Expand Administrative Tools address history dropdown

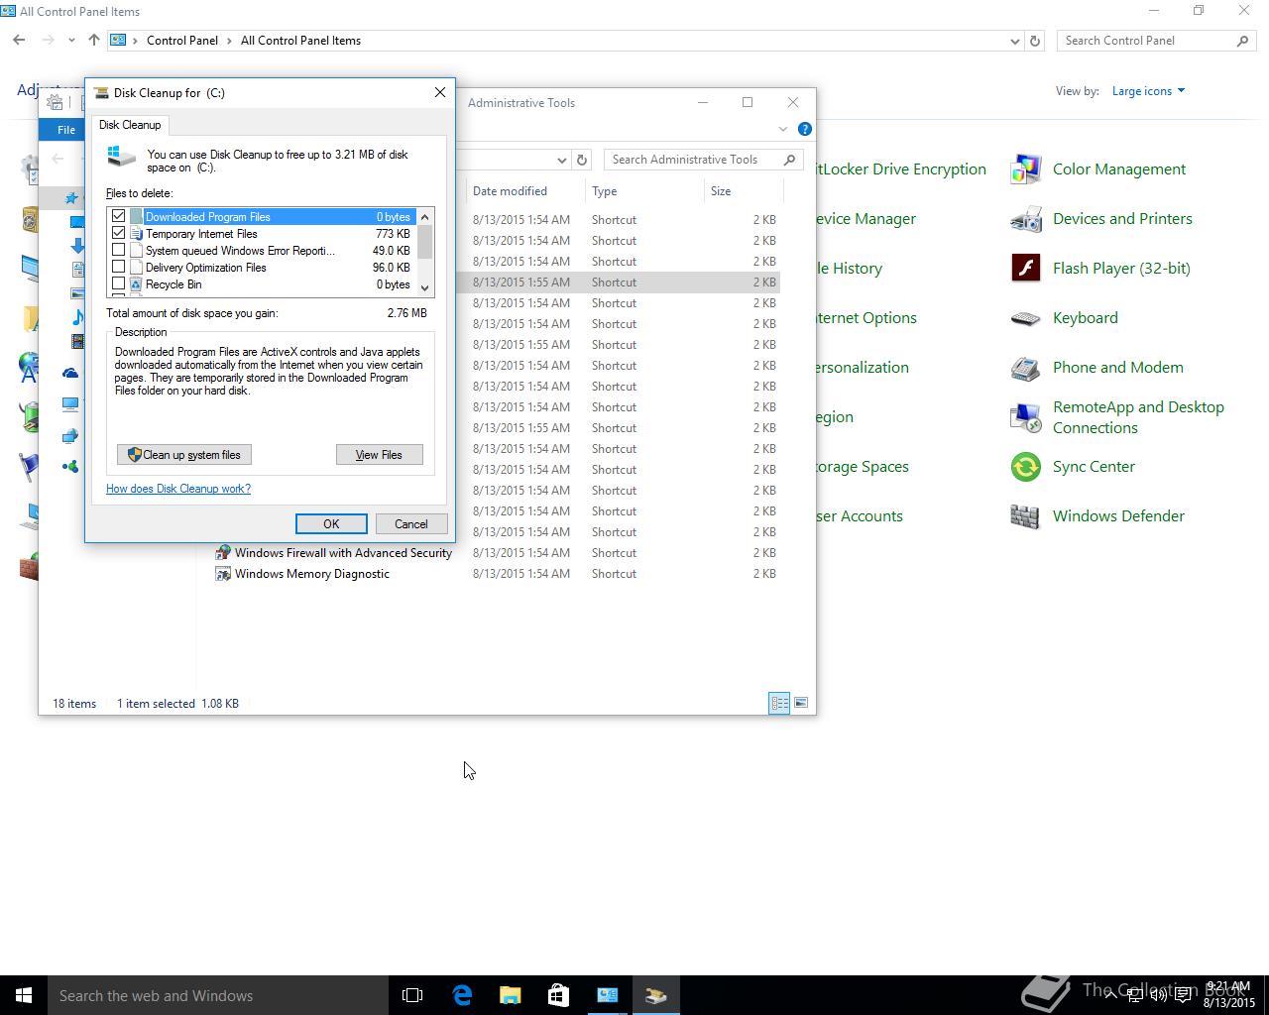(561, 160)
